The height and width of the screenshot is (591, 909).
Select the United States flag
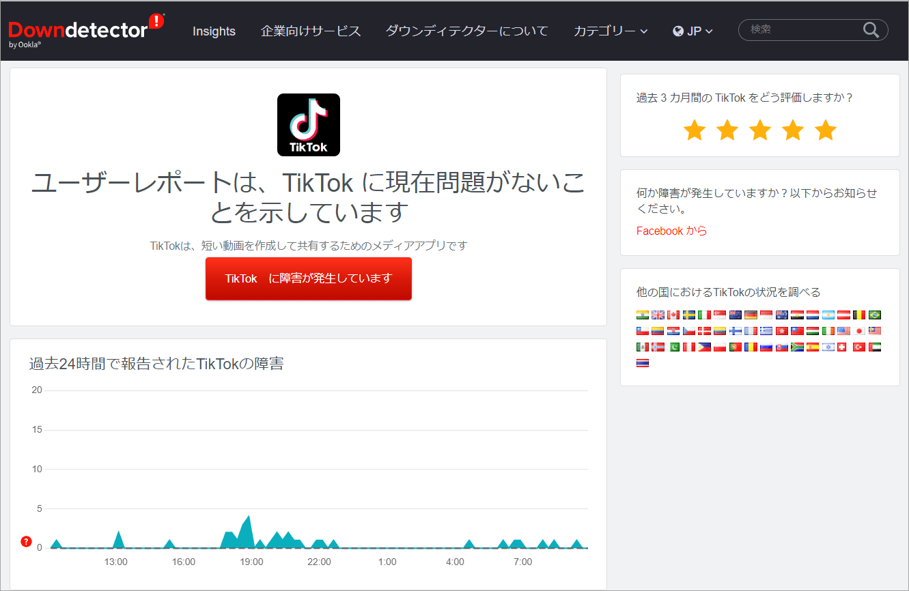(843, 331)
